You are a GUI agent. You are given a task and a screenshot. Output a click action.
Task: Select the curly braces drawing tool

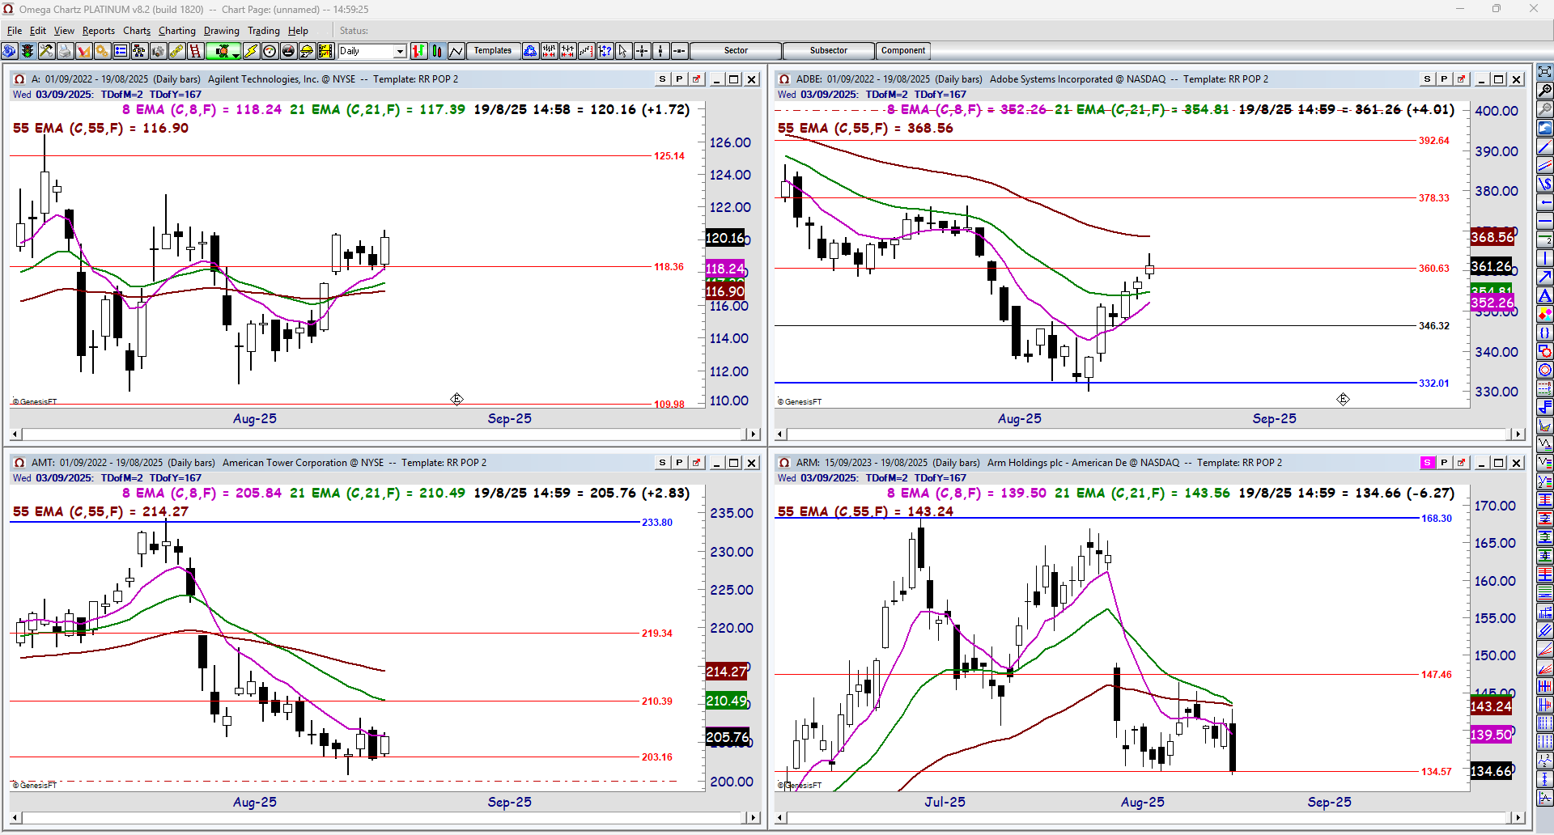coord(1545,333)
